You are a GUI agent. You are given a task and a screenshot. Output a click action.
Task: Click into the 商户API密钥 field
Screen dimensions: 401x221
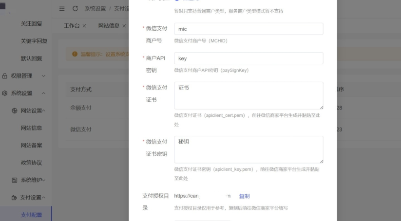pyautogui.click(x=248, y=58)
